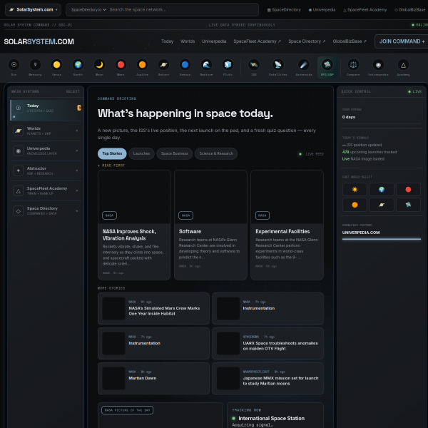Select the Moon icon
Image resolution: width=428 pixels, height=428 pixels.
pyautogui.click(x=99, y=67)
